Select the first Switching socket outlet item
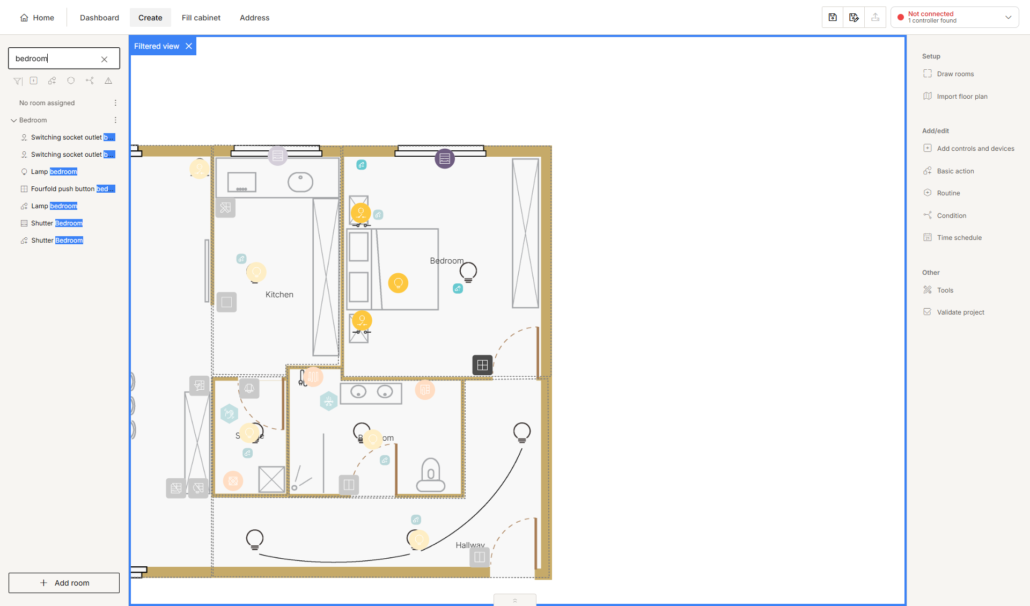 click(68, 137)
